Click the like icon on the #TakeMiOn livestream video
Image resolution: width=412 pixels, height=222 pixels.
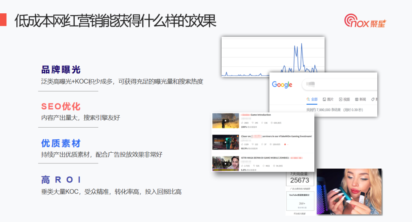tap(242, 144)
